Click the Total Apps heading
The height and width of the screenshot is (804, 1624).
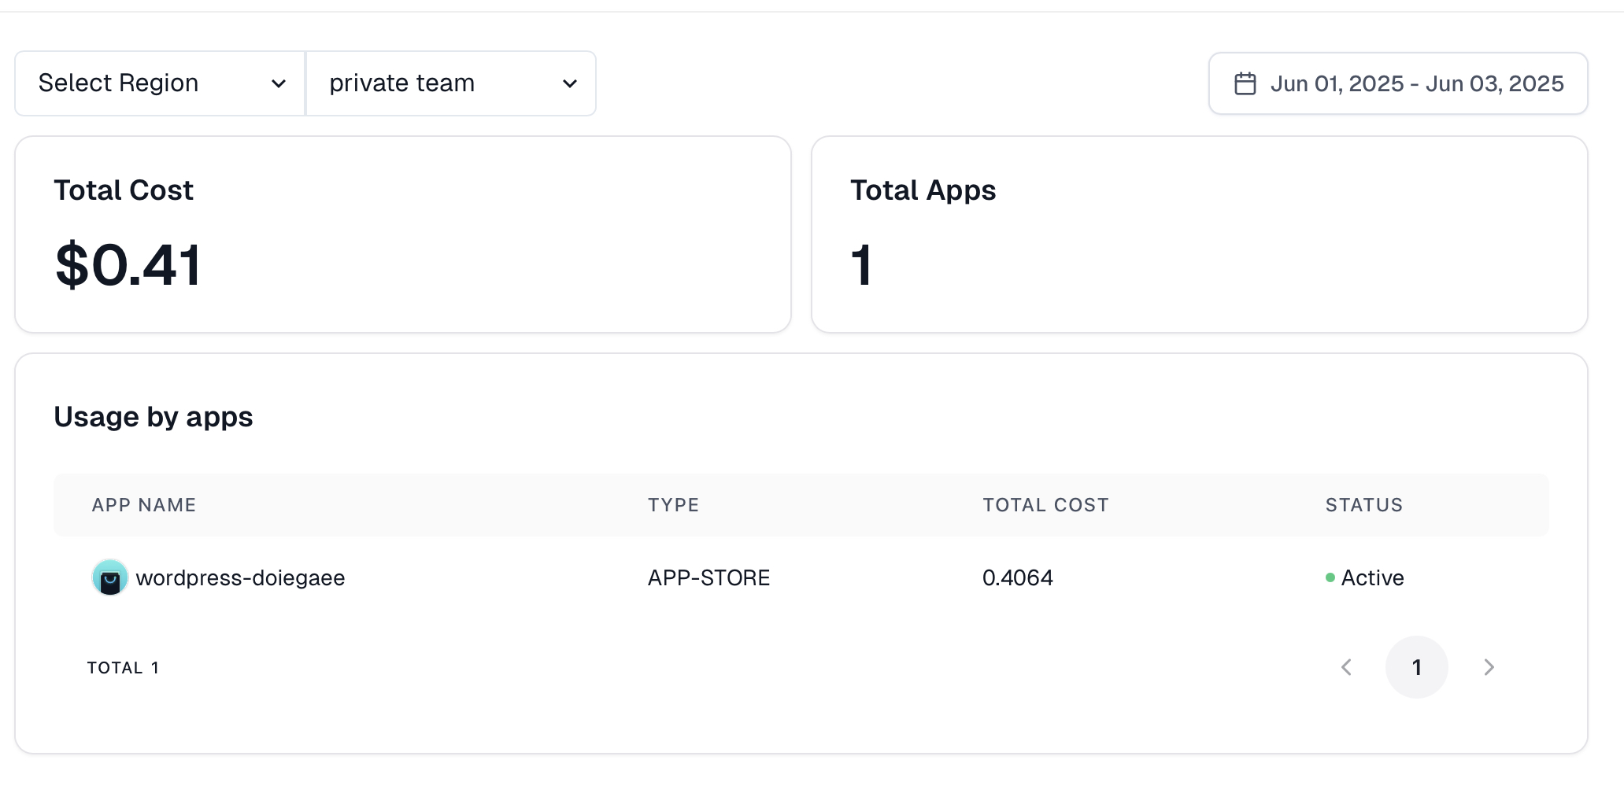click(923, 190)
